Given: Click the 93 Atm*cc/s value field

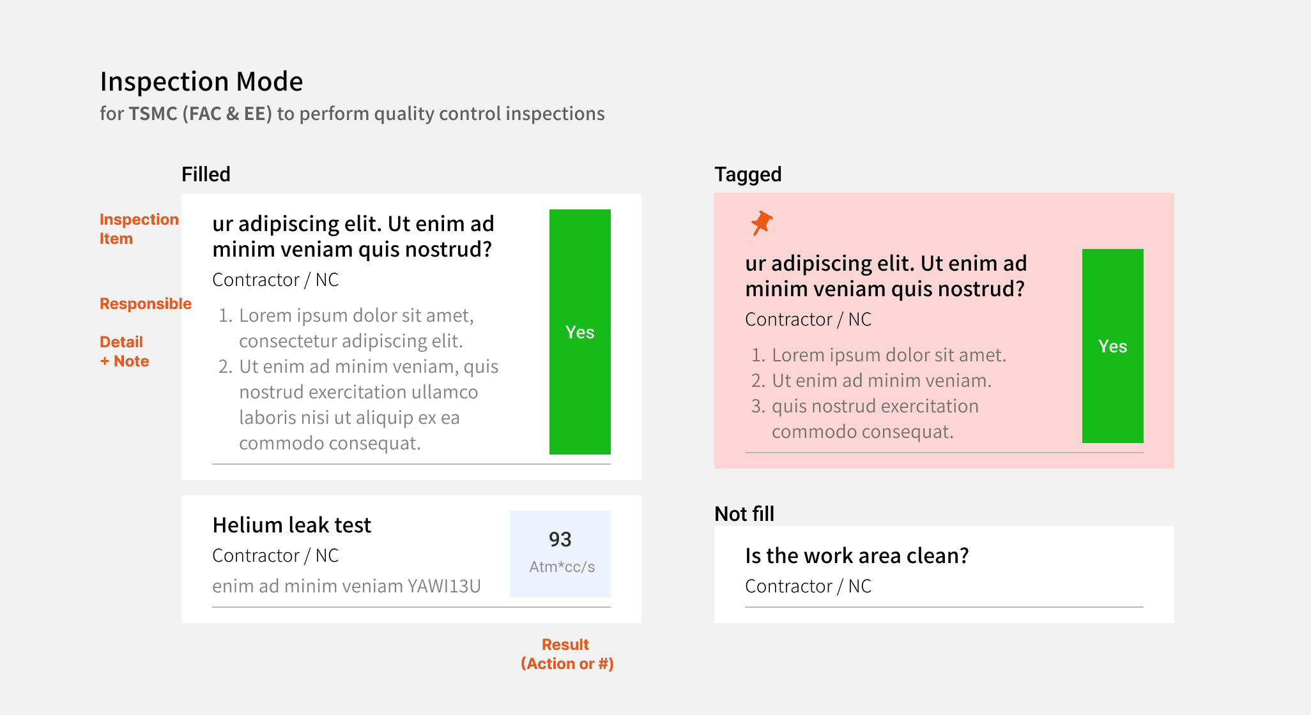Looking at the screenshot, I should (560, 554).
